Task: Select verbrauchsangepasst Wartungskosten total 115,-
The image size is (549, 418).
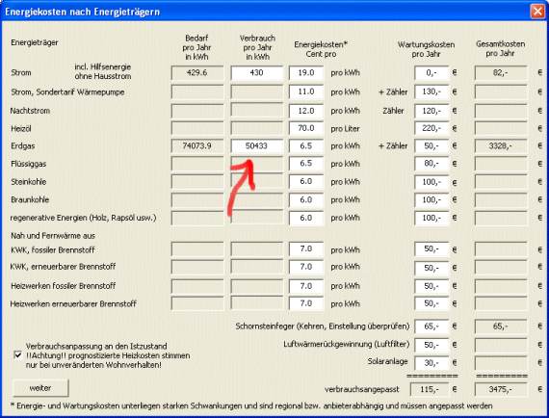Action: [430, 389]
